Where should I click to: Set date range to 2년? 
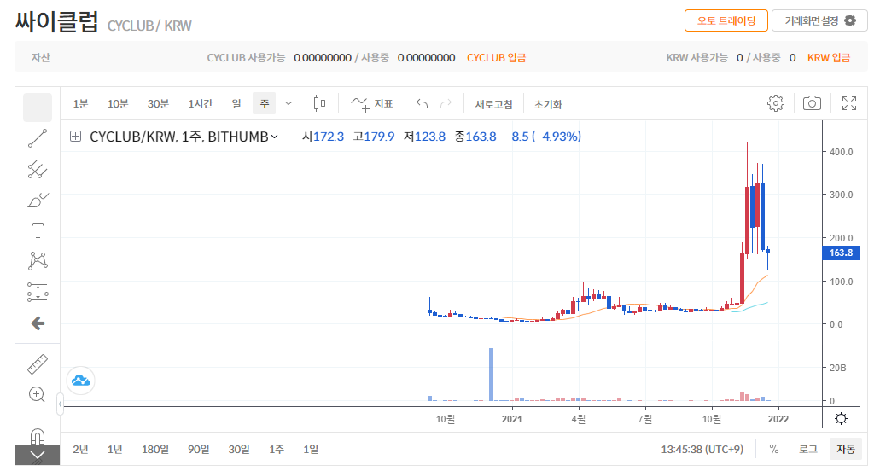coord(80,449)
